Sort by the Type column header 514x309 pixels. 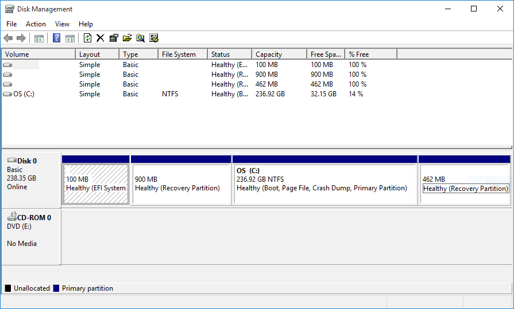click(x=138, y=54)
